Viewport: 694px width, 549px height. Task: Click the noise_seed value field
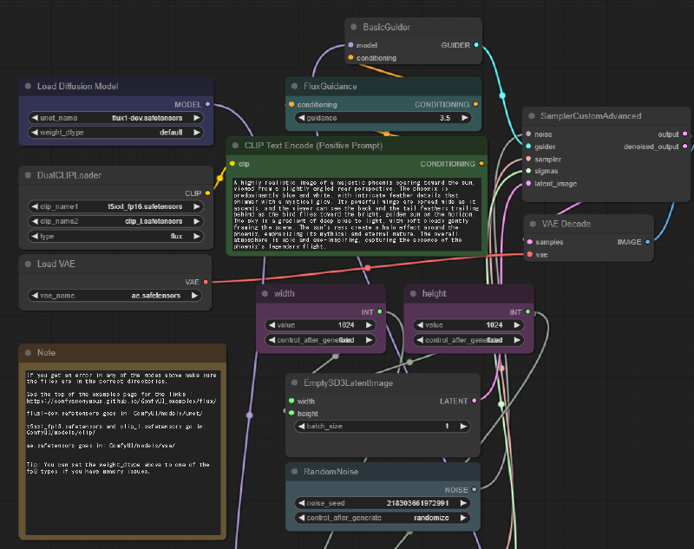click(x=383, y=503)
